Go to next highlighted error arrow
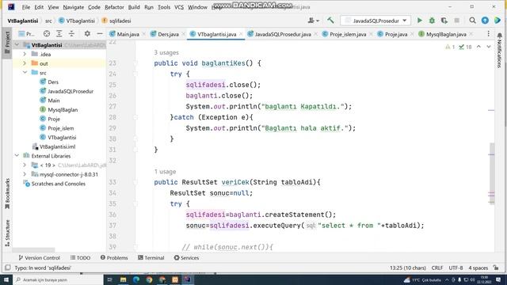Image resolution: width=507 pixels, height=285 pixels. click(489, 47)
